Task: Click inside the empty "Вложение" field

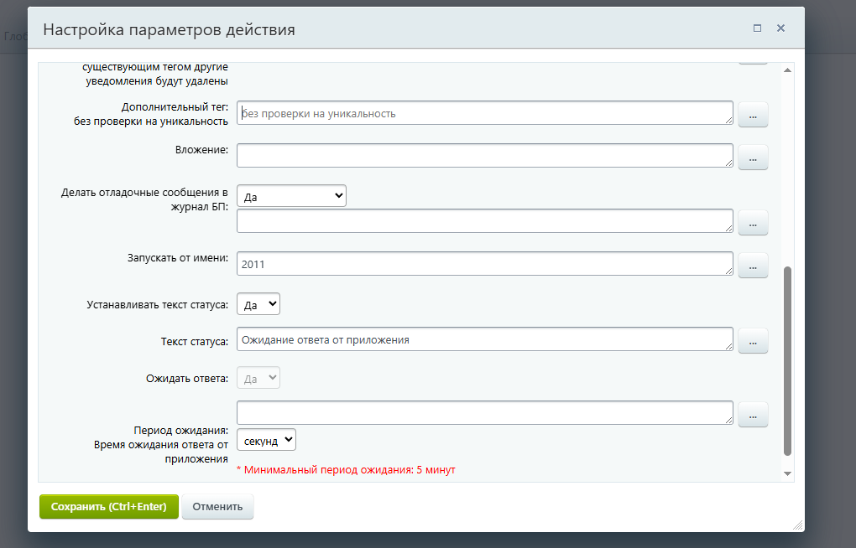Action: 485,156
